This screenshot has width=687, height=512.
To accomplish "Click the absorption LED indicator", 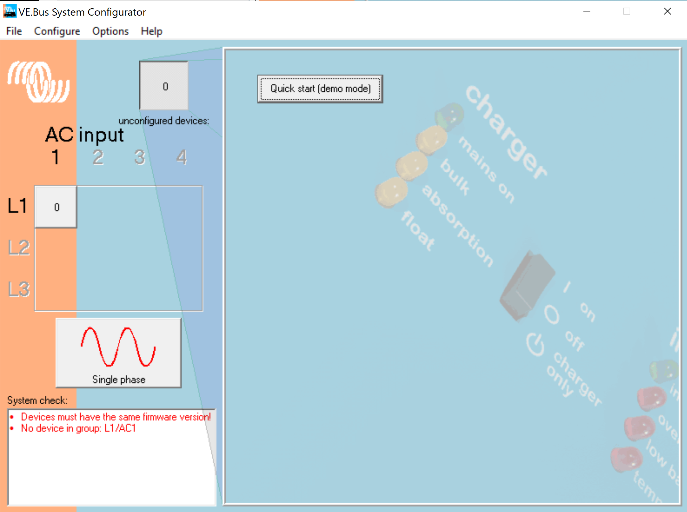I will [412, 165].
